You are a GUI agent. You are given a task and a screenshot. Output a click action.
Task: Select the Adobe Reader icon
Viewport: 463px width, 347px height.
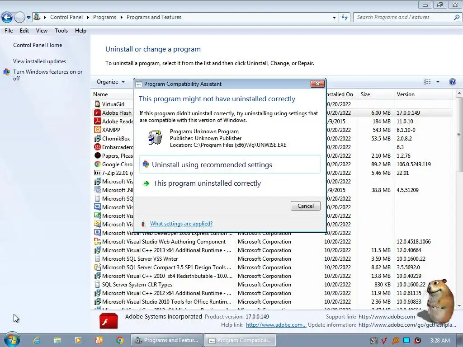coord(98,121)
